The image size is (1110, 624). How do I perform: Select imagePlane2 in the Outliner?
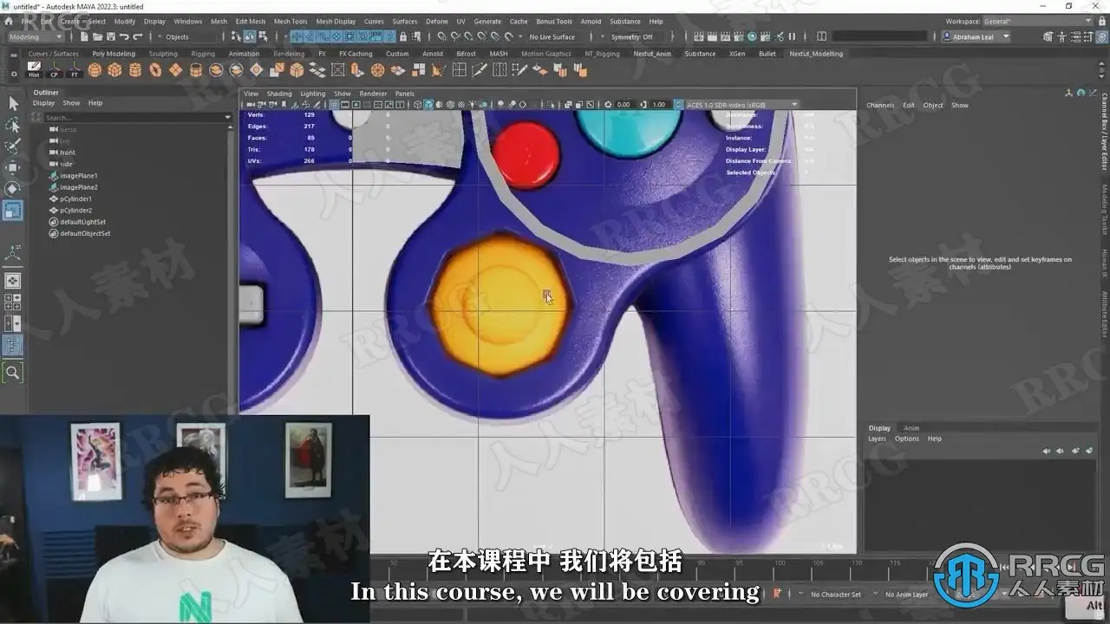pos(78,187)
